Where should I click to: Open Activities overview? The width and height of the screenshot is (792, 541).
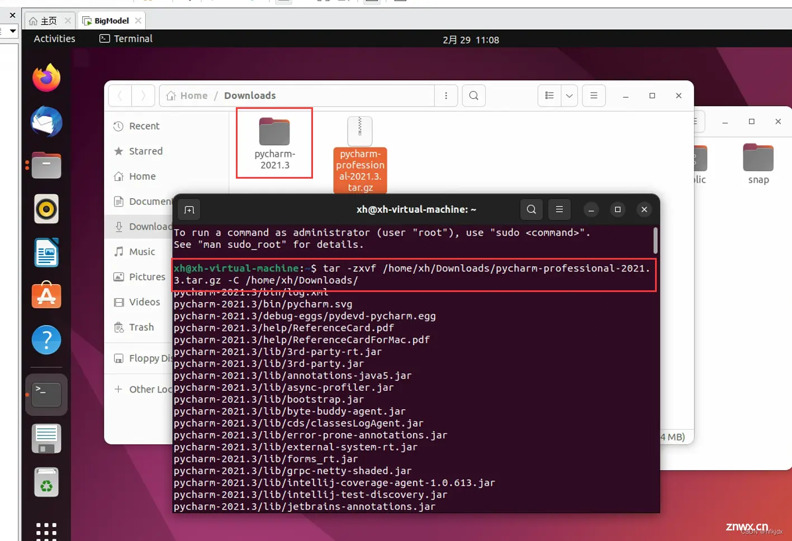click(x=54, y=39)
